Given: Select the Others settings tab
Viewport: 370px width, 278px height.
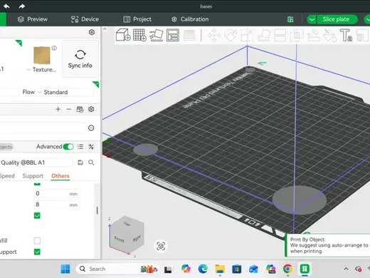Looking at the screenshot, I should point(60,176).
